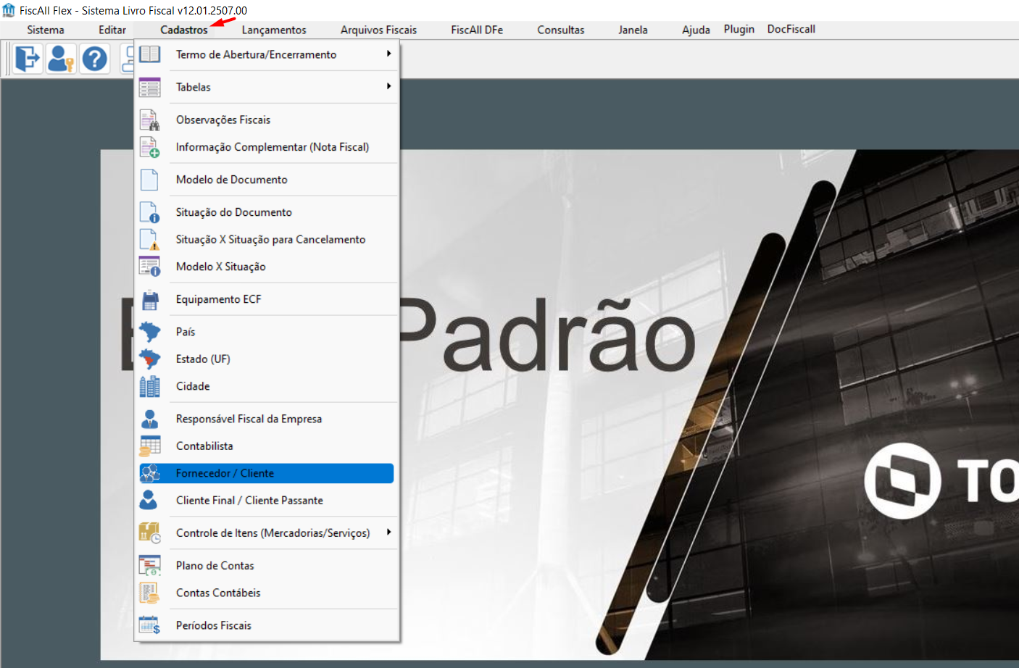Click the printer icon for Equipamento ECF
Viewport: 1019px width, 668px height.
click(150, 299)
